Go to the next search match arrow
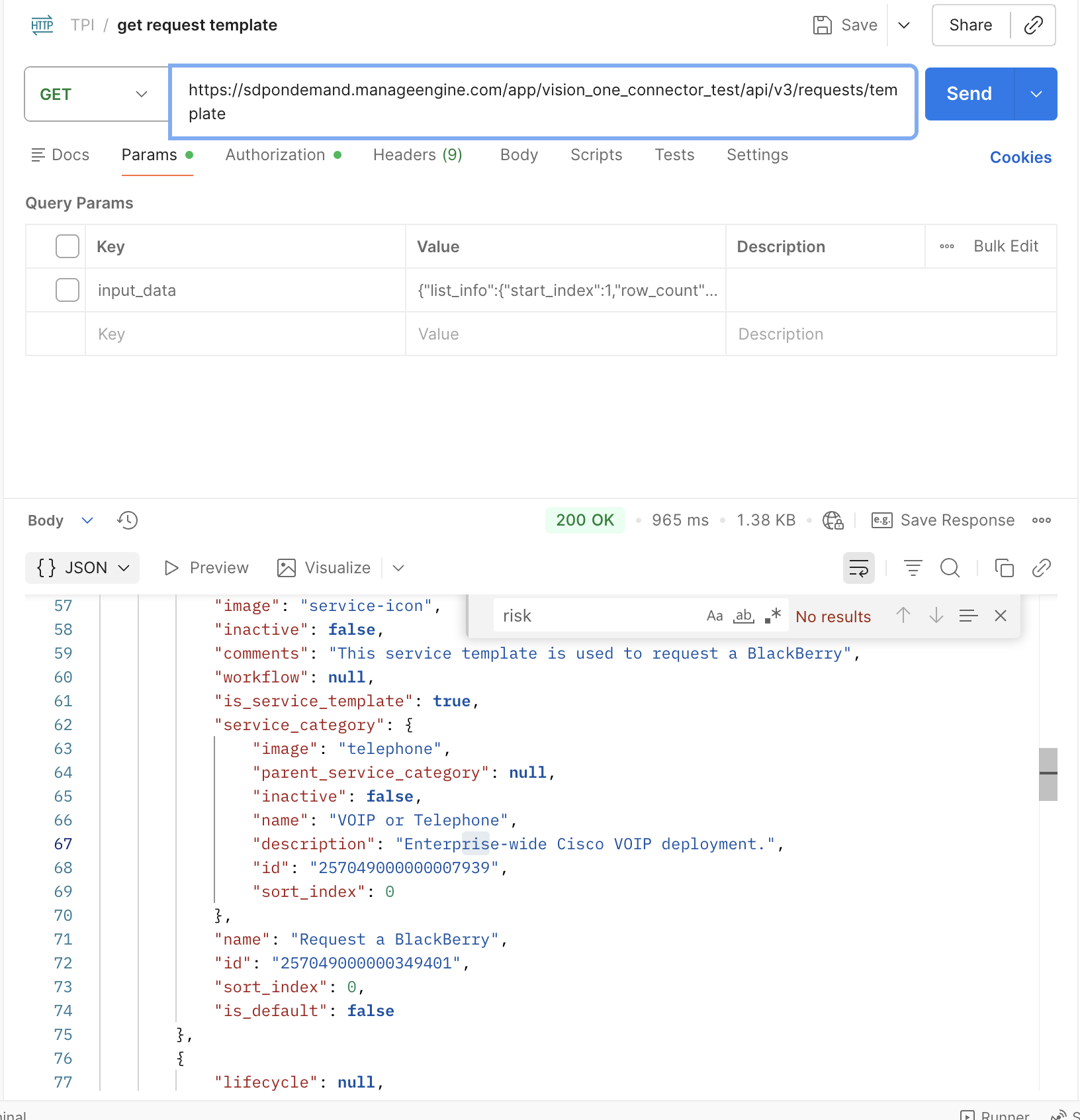This screenshot has width=1080, height=1120. click(x=936, y=616)
